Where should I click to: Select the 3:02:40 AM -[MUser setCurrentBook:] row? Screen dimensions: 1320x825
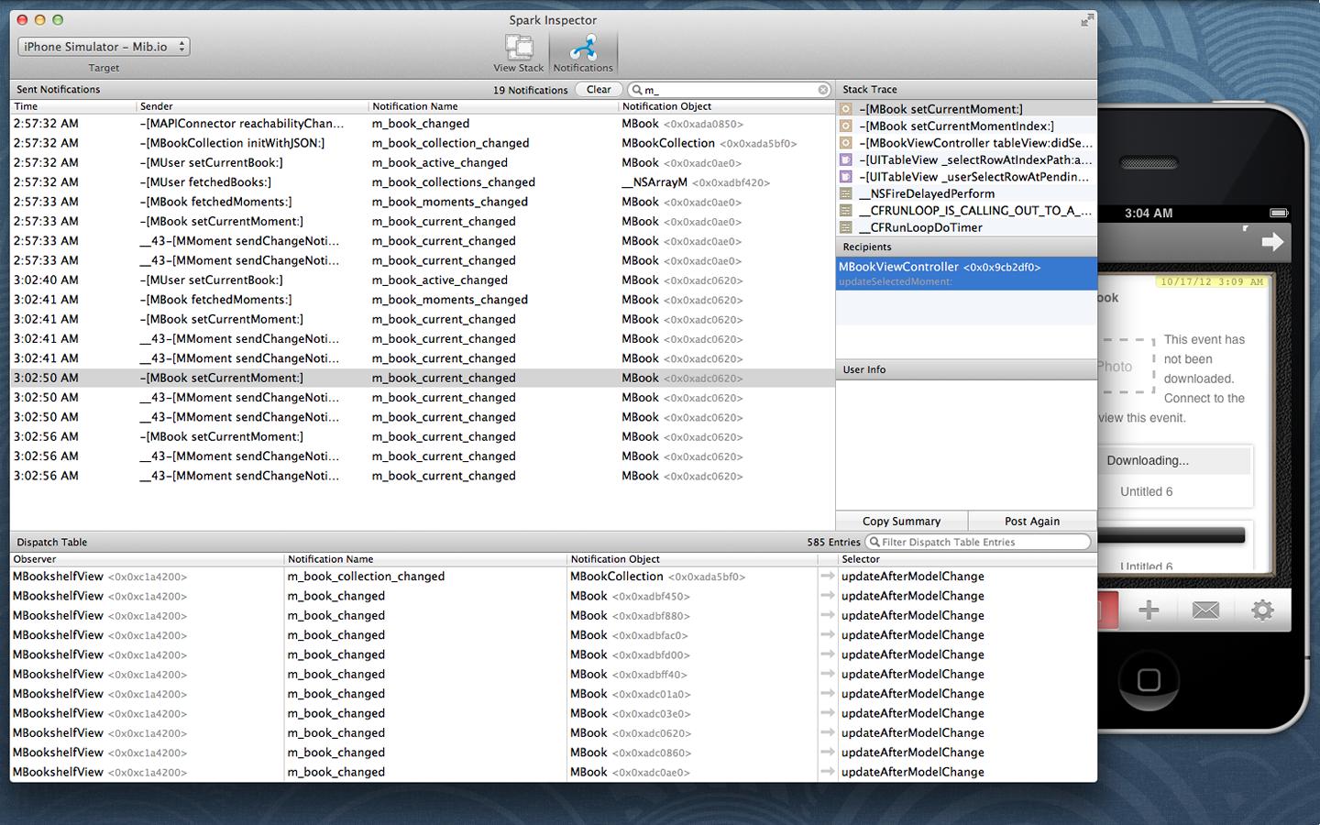(x=423, y=280)
